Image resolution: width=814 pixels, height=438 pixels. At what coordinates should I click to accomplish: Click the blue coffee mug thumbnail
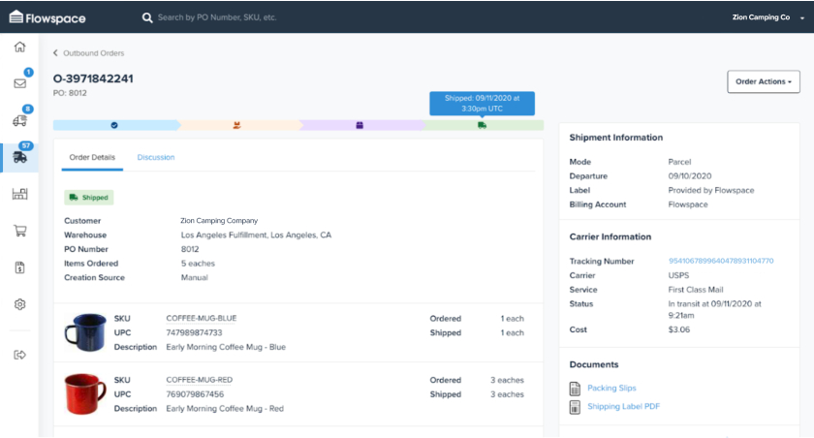tap(84, 332)
